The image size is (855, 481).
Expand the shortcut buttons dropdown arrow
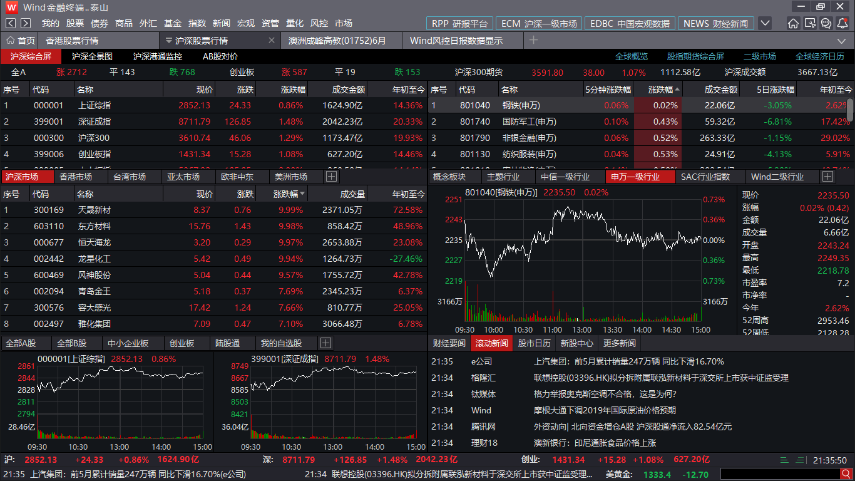(x=765, y=23)
